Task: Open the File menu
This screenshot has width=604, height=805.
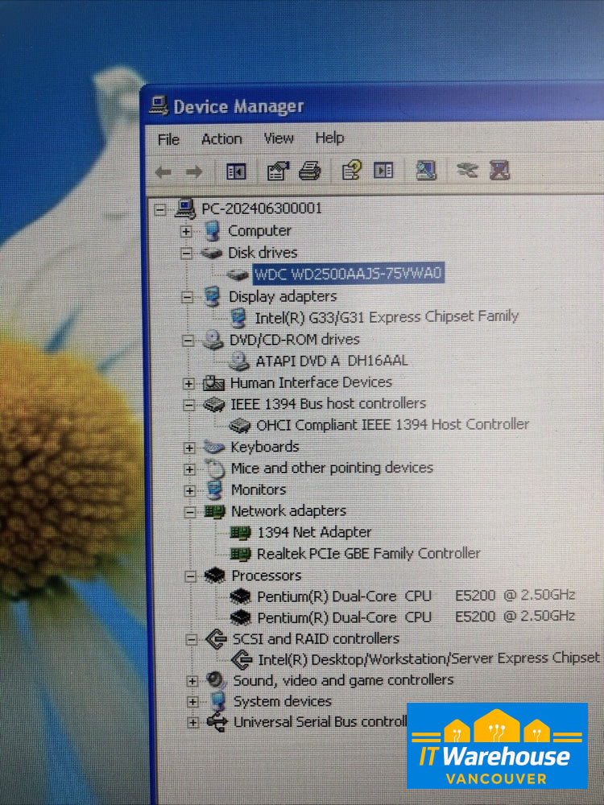Action: click(168, 139)
